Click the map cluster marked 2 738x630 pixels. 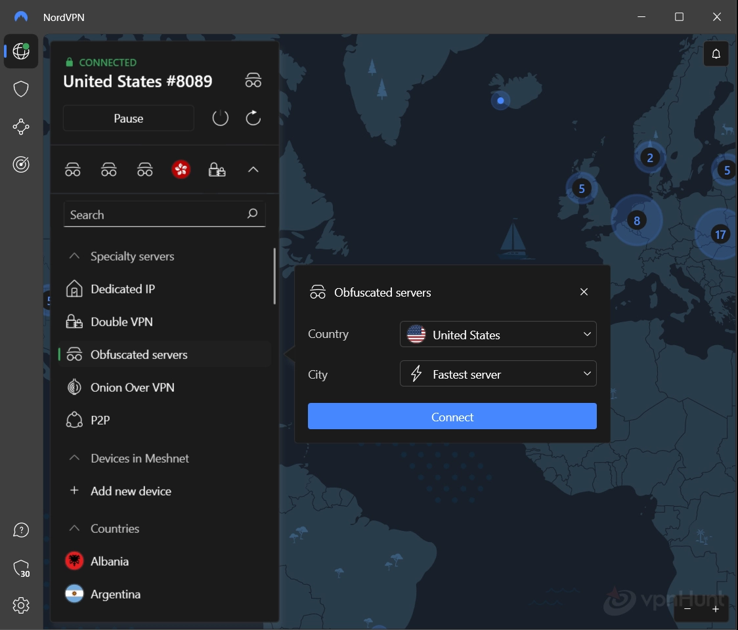650,157
